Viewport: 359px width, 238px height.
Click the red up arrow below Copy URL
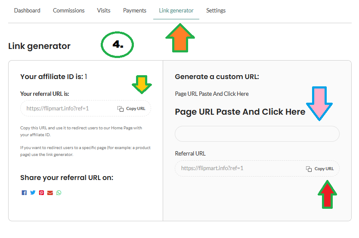[328, 195]
